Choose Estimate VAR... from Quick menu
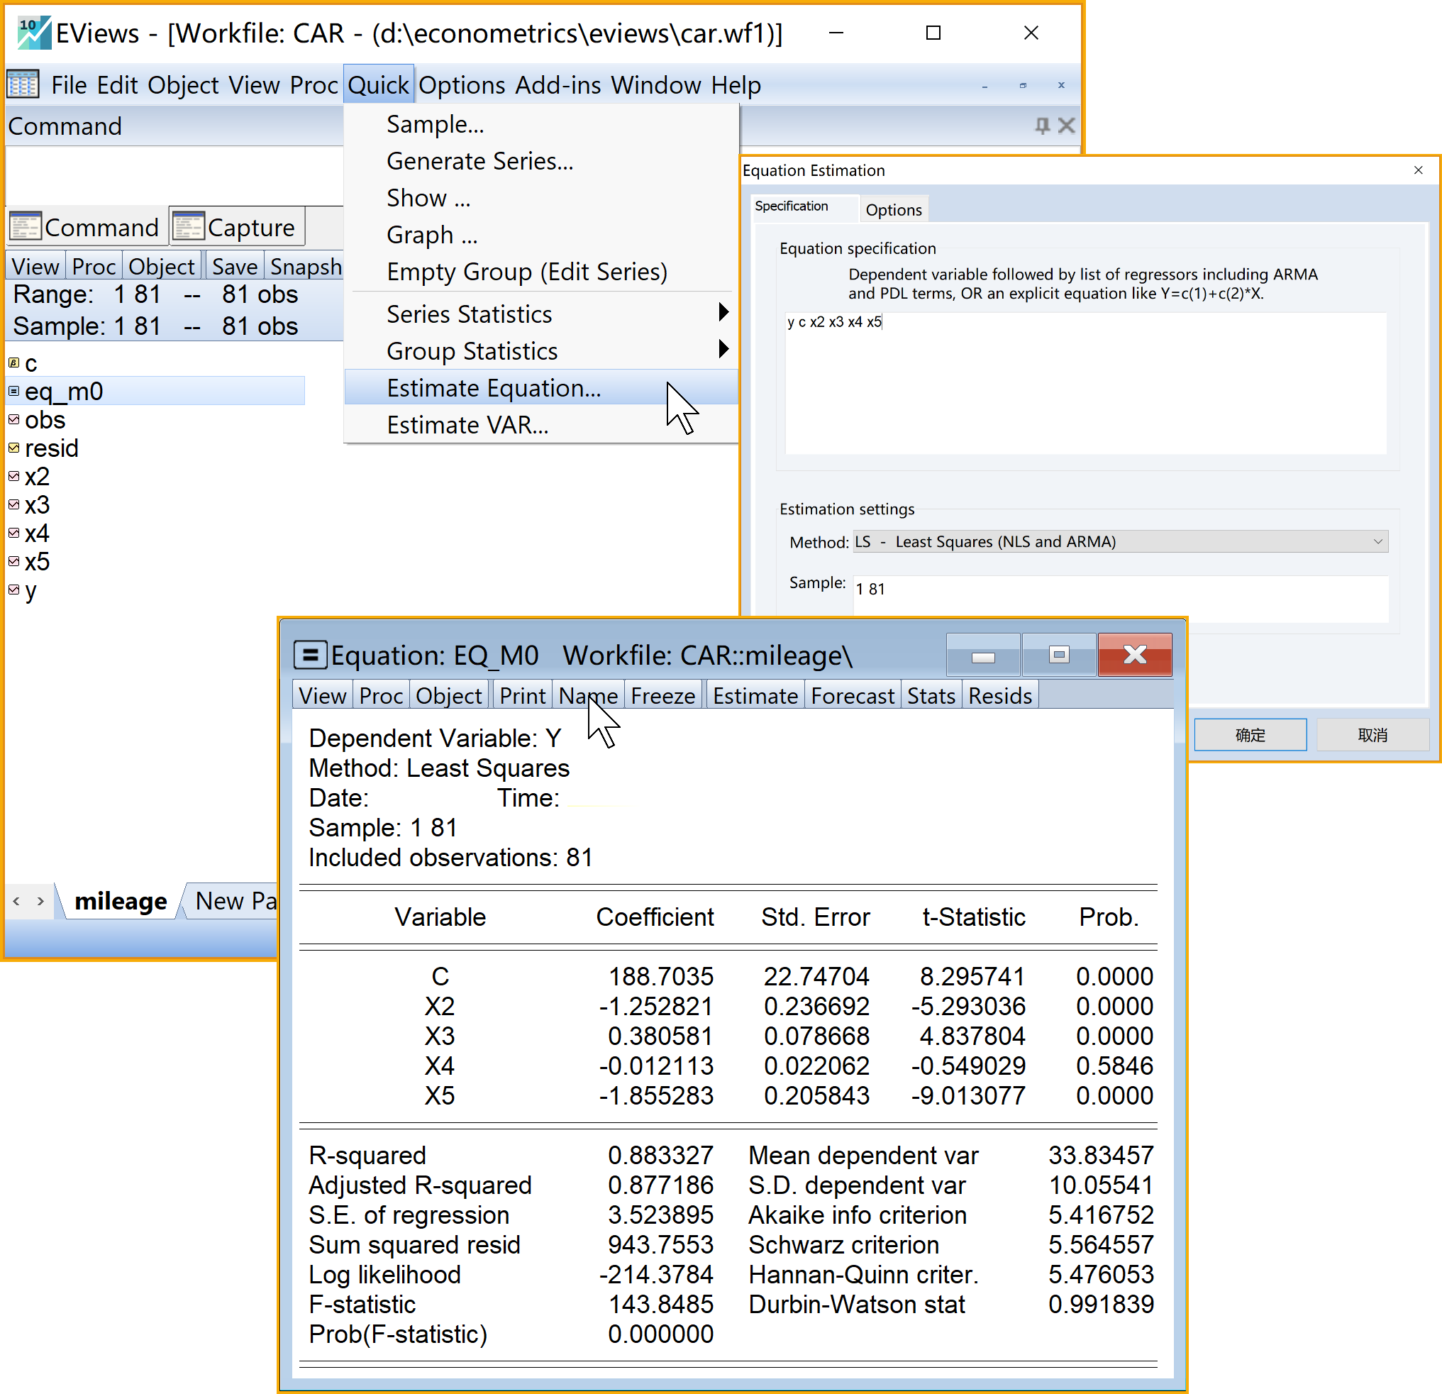The height and width of the screenshot is (1394, 1442). 467,426
